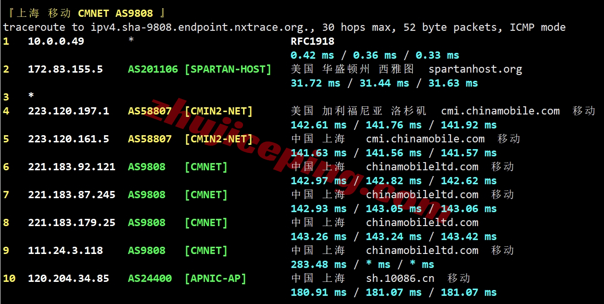Click IP address 111.24.3.118

(x=65, y=251)
